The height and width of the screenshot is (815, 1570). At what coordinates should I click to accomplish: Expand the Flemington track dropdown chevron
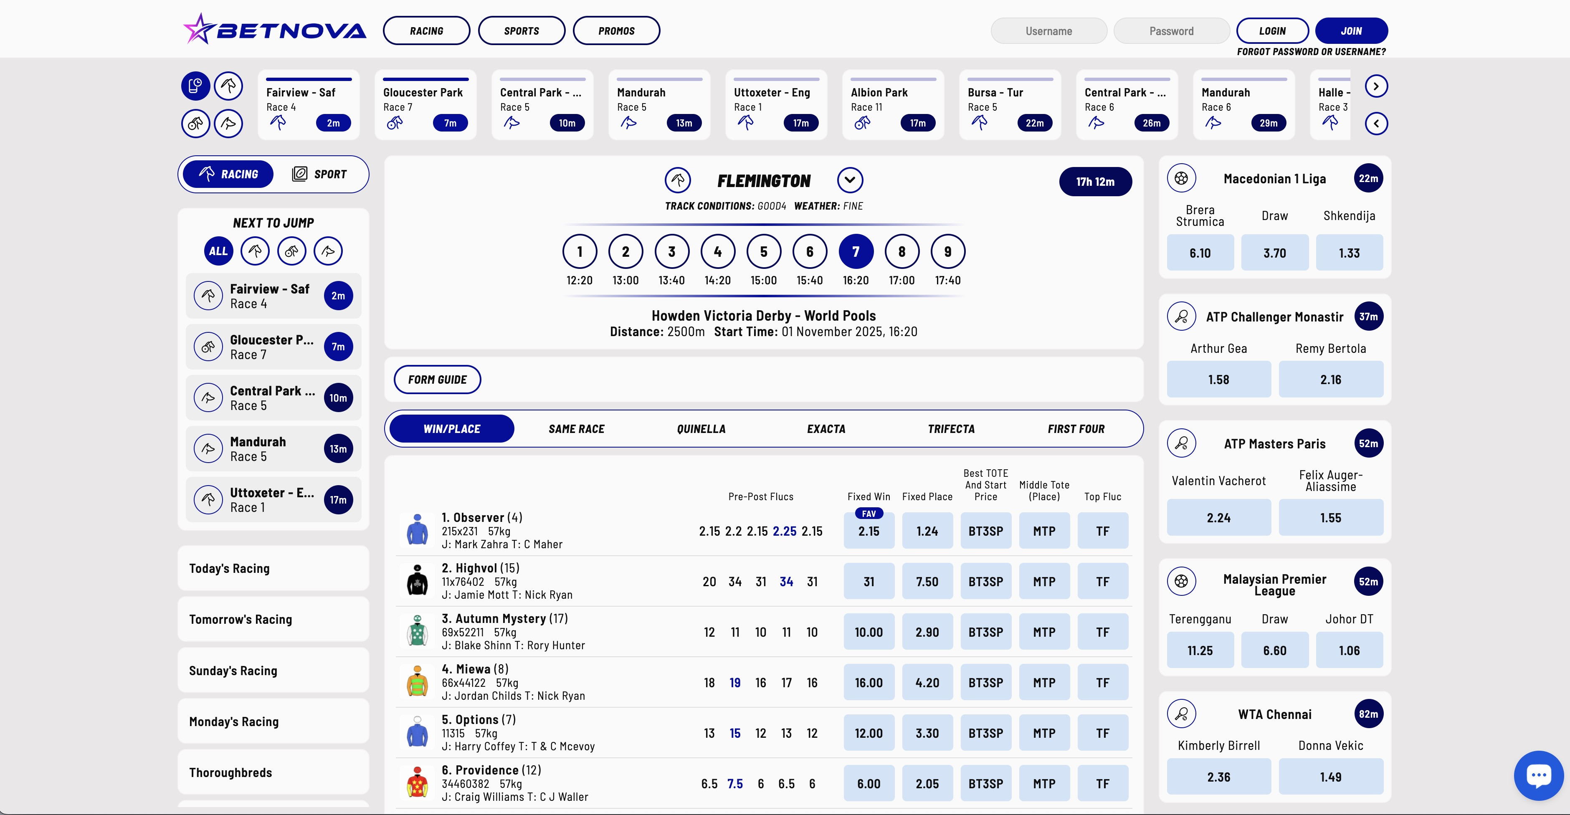[850, 180]
